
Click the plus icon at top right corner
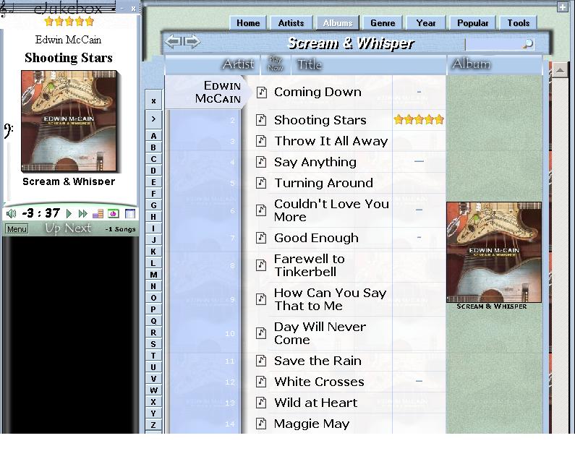[562, 7]
